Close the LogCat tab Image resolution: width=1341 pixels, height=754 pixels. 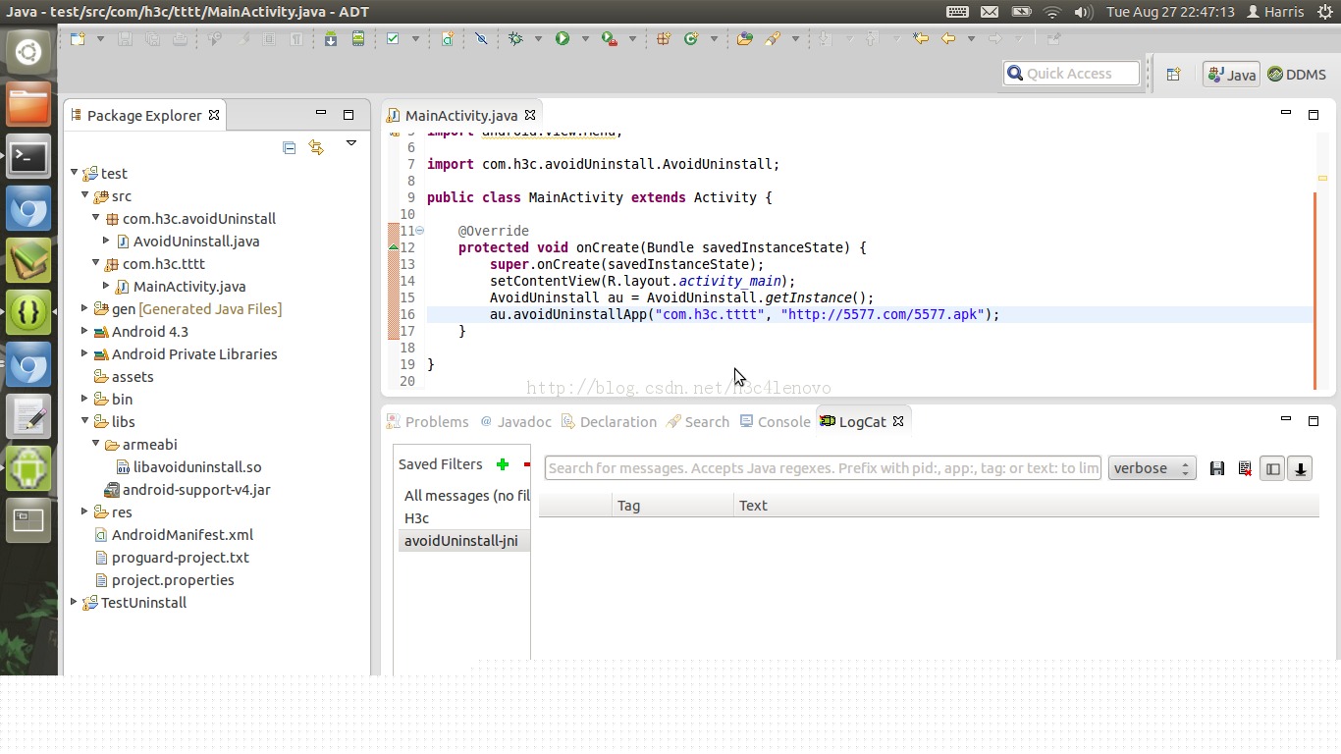click(897, 421)
